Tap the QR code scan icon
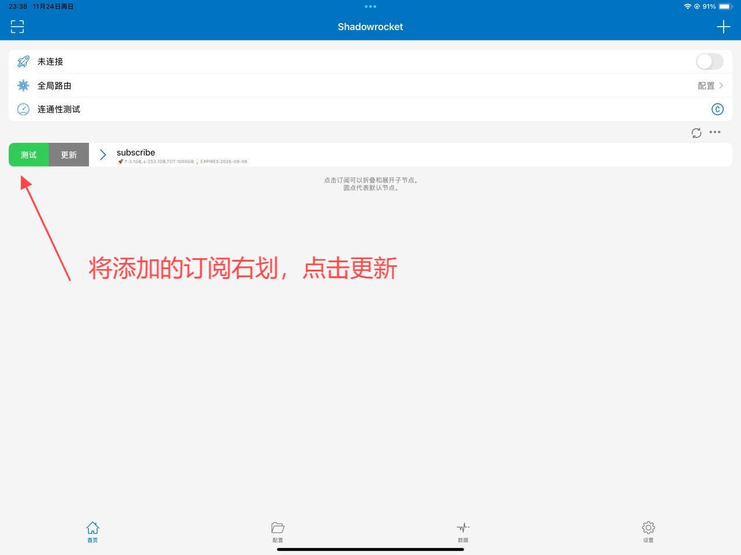The image size is (741, 555). click(x=17, y=27)
